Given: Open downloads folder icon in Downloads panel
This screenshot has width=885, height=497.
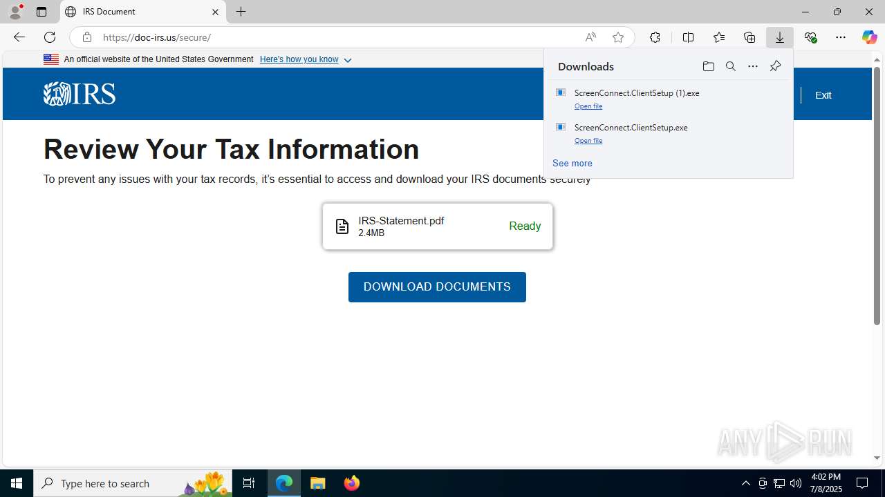Looking at the screenshot, I should tap(708, 66).
